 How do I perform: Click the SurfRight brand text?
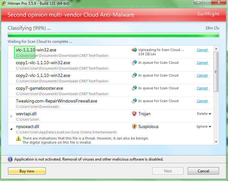[x=208, y=14]
